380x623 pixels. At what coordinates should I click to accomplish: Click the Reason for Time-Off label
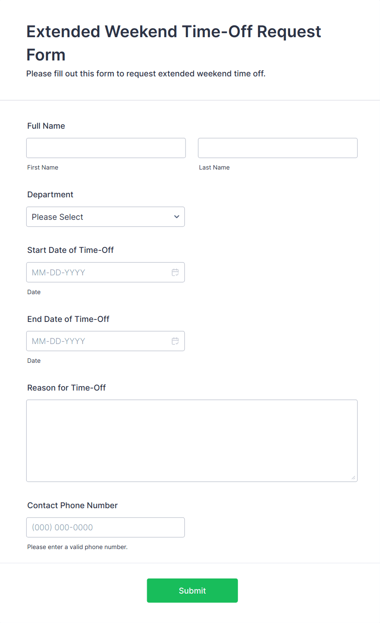pos(66,388)
